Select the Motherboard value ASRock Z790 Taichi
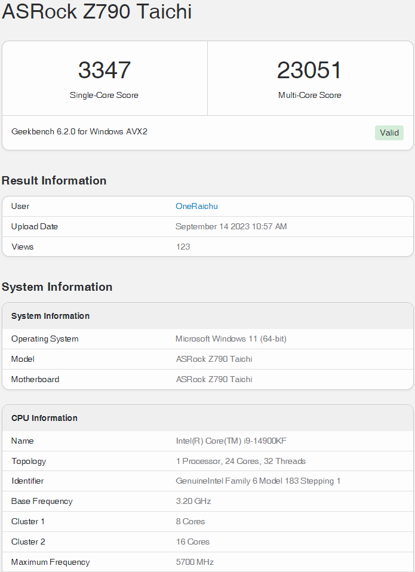The width and height of the screenshot is (415, 572). pyautogui.click(x=214, y=379)
